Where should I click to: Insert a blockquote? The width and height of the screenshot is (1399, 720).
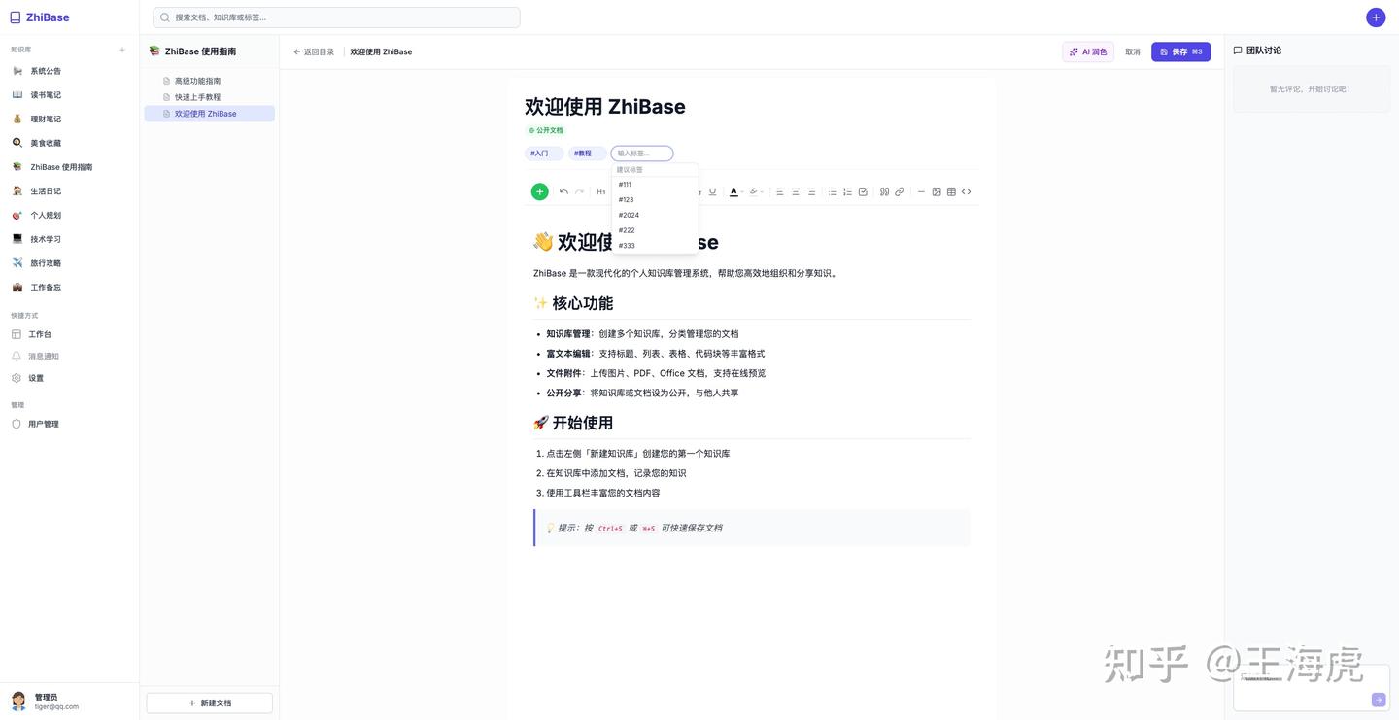pos(884,191)
